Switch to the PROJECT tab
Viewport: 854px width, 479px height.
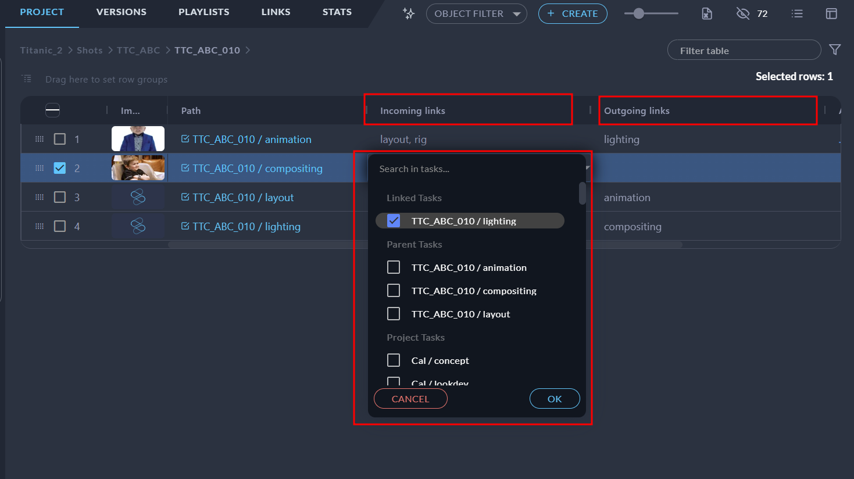[x=42, y=12]
